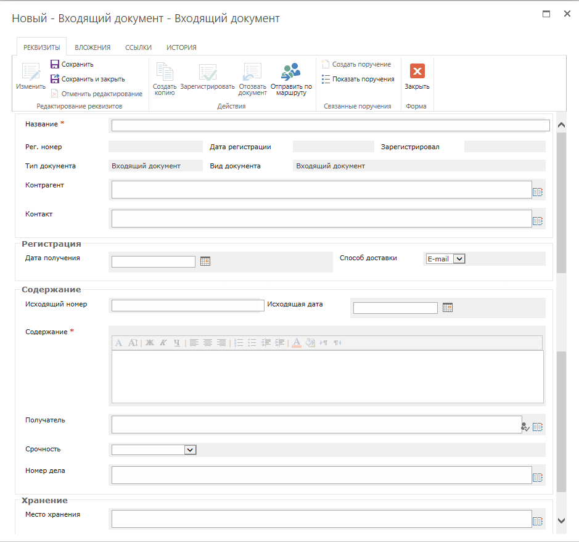Toggle italic (К) in content editor
This screenshot has height=542, width=579.
(163, 343)
